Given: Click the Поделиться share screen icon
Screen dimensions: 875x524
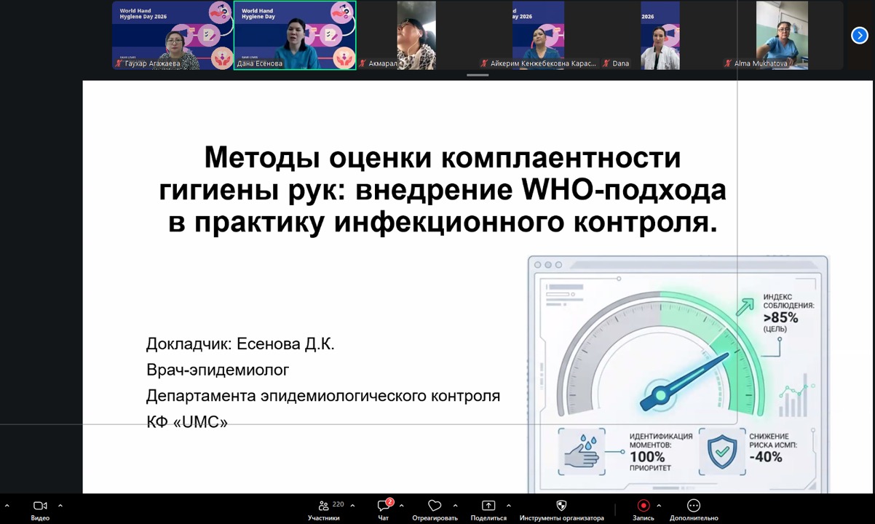Looking at the screenshot, I should 488,506.
